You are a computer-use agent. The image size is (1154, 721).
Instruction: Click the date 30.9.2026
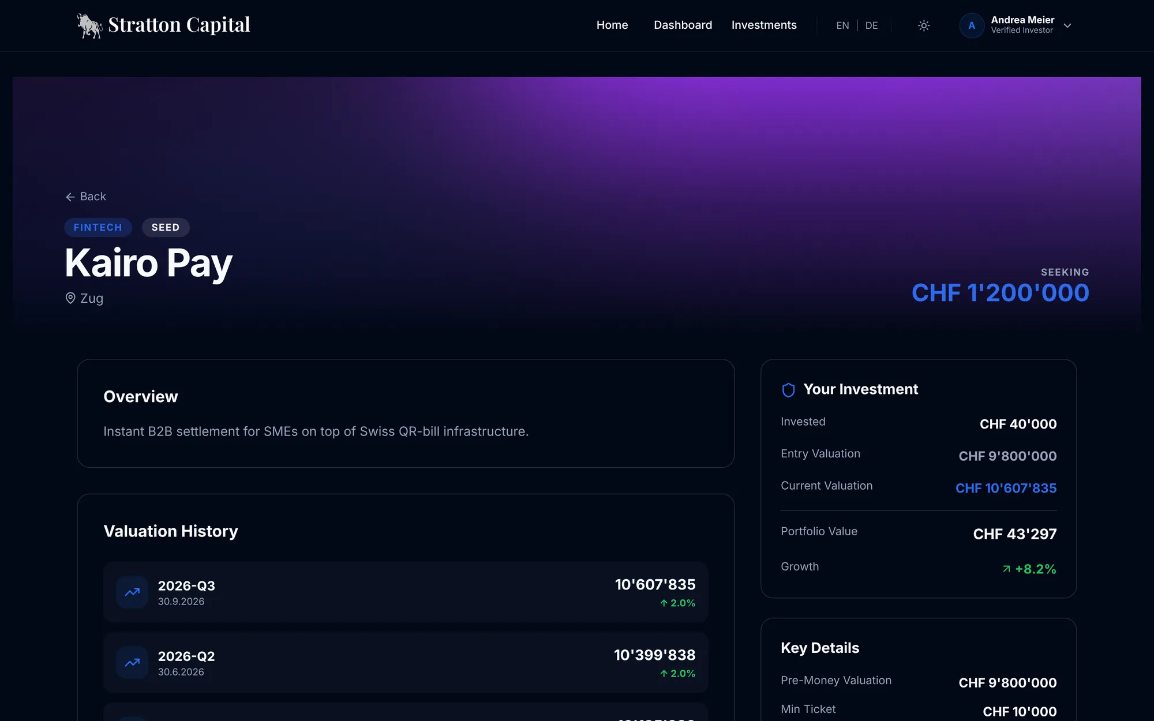pos(181,602)
